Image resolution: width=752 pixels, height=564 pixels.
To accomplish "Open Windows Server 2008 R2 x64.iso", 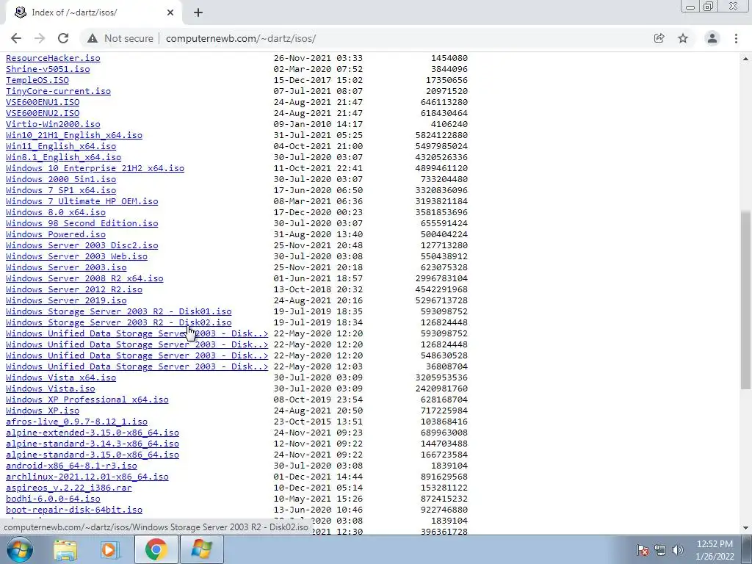I will [84, 278].
